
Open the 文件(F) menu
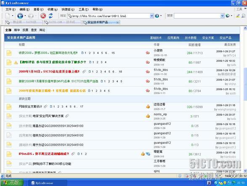click(11, 9)
